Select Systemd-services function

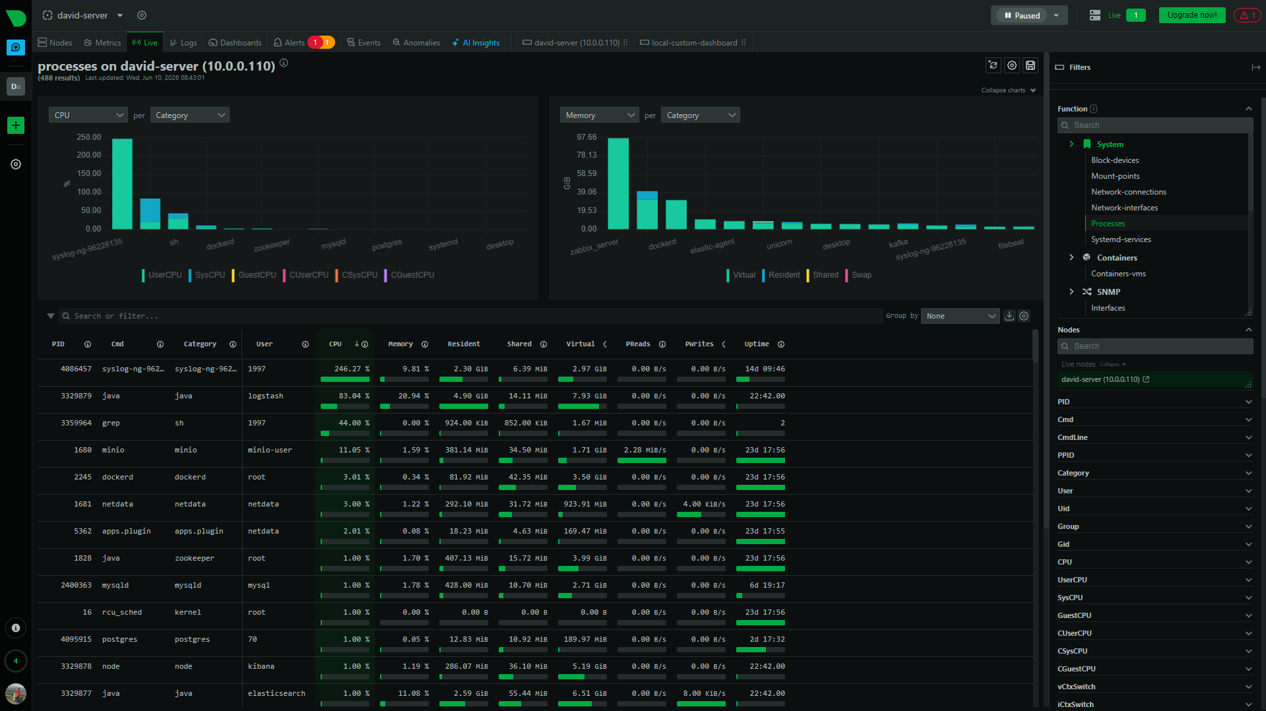[1121, 239]
